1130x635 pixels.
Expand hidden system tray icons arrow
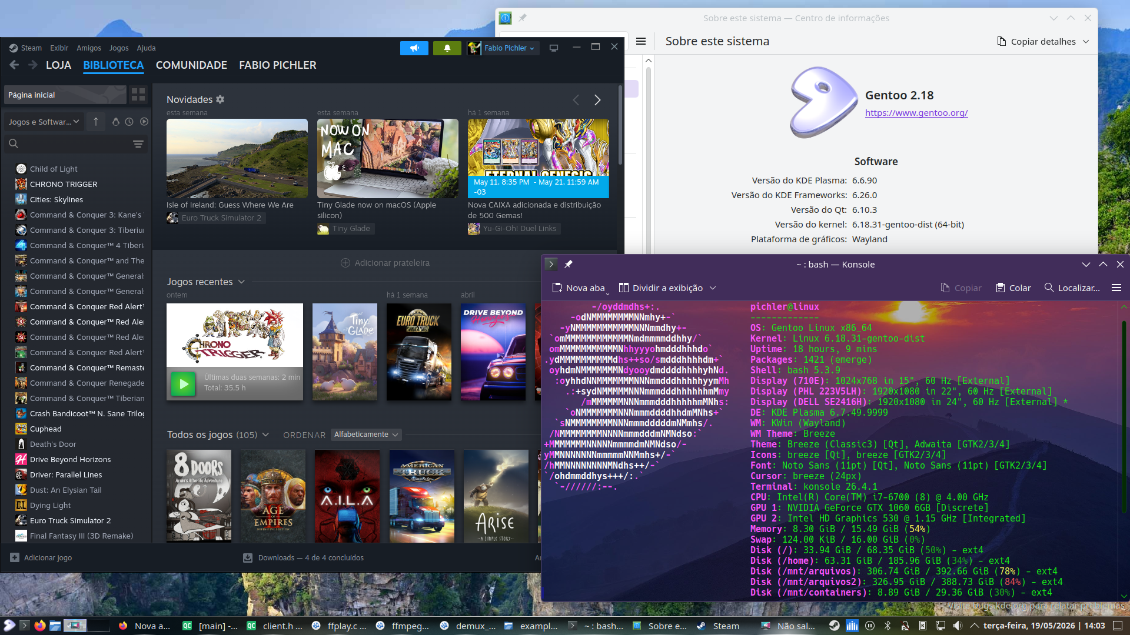[975, 626]
